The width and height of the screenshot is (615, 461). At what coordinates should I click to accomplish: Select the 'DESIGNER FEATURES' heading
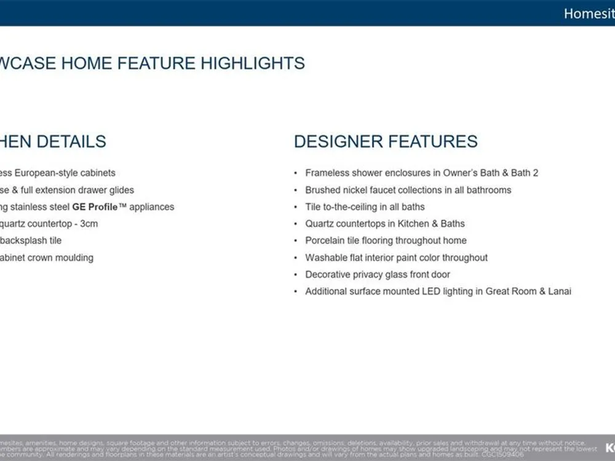coord(386,141)
